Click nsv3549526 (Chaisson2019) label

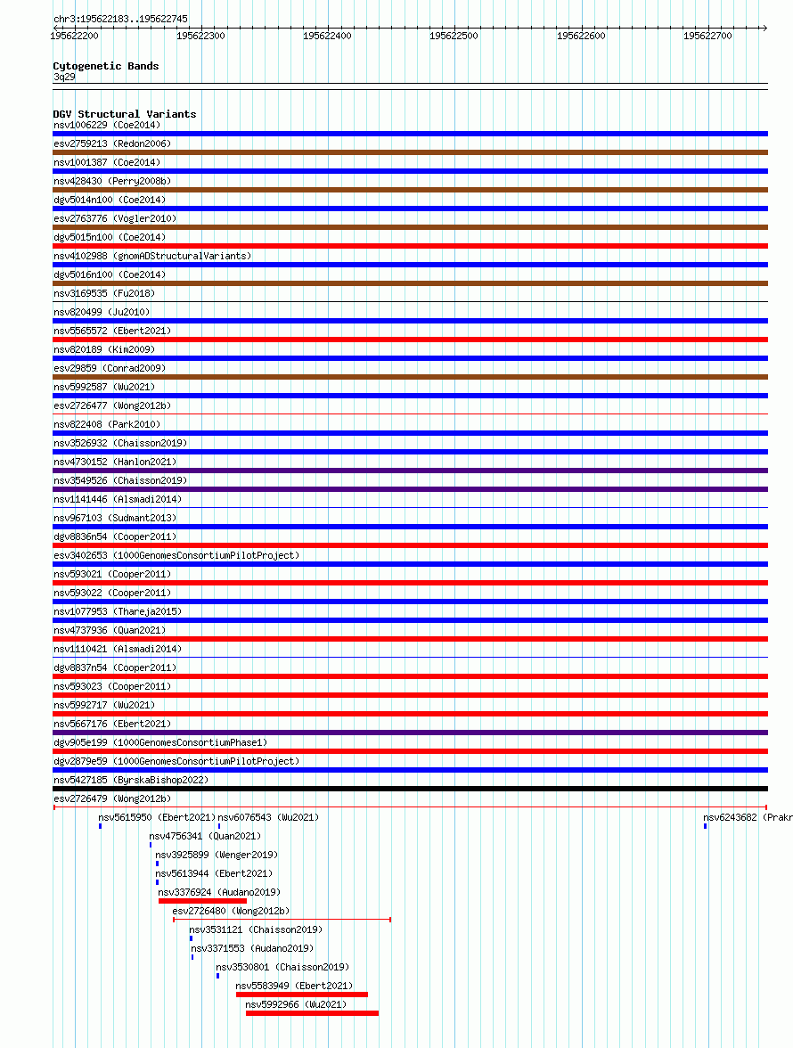click(120, 480)
